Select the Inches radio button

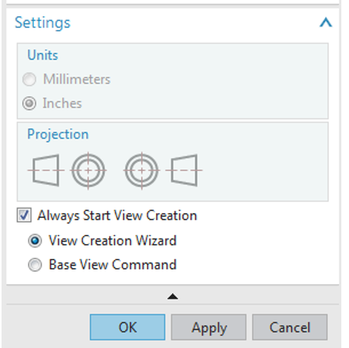[29, 103]
